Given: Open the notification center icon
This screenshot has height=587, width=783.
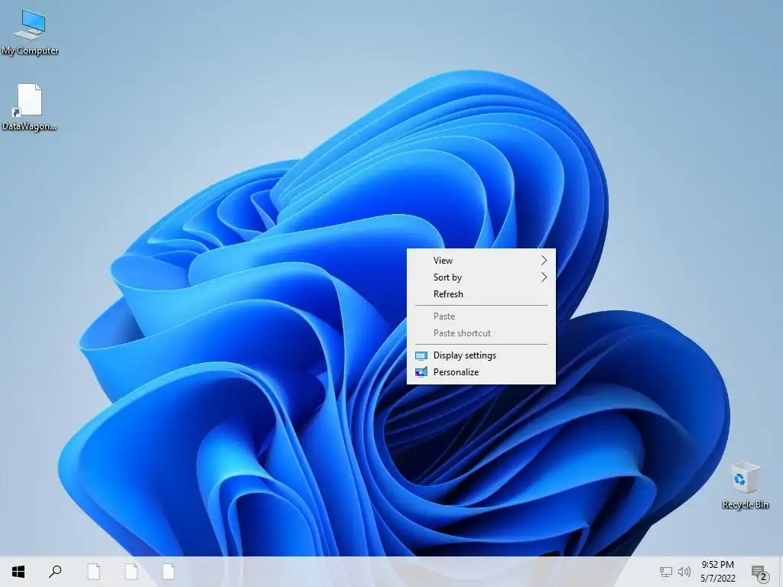Looking at the screenshot, I should pos(759,573).
